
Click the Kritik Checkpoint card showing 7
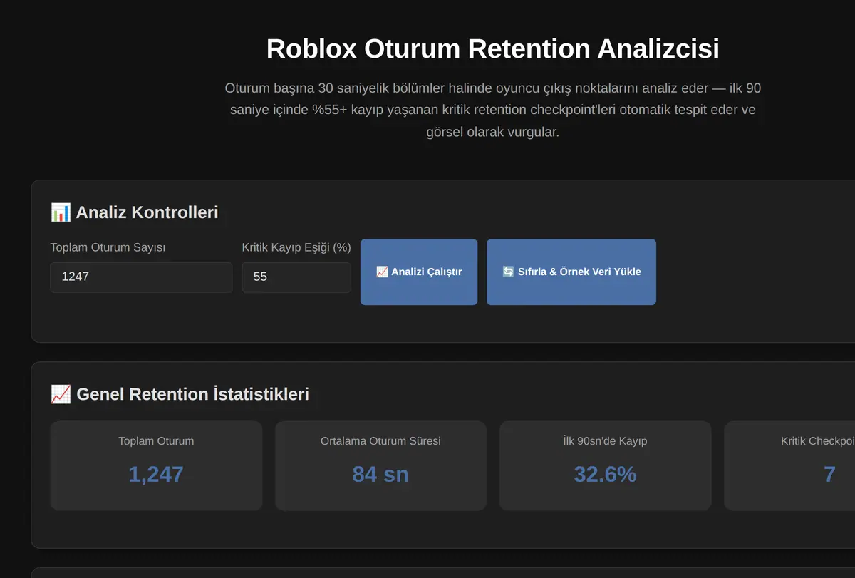(789, 465)
